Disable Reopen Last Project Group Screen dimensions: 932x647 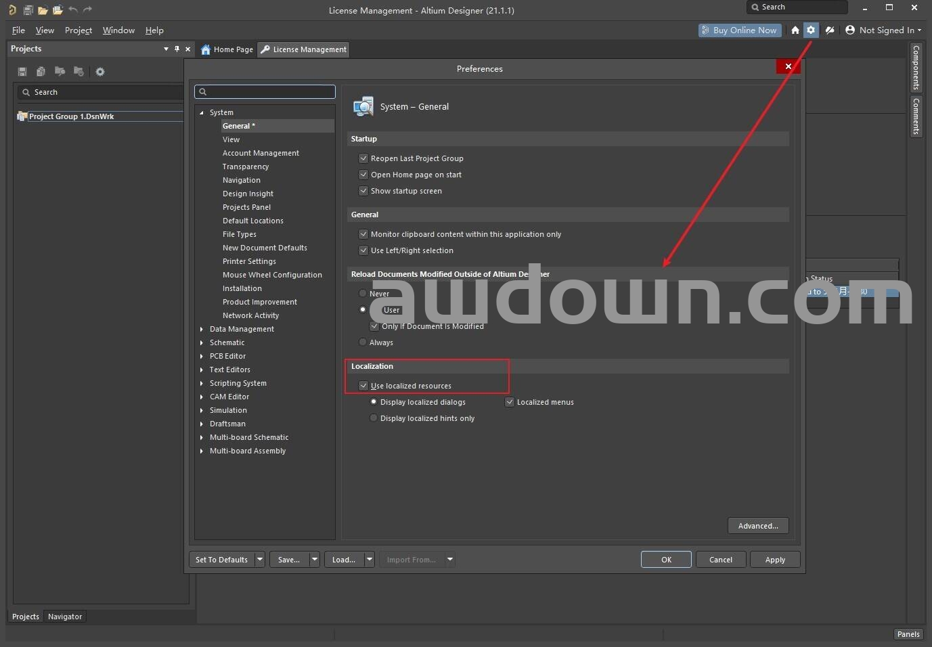pos(363,158)
